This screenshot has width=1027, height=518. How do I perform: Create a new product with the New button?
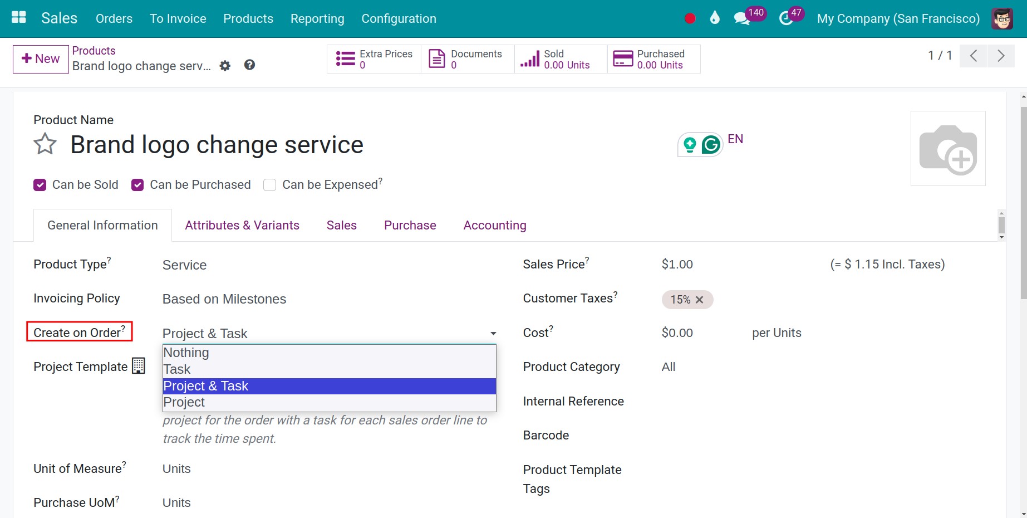click(x=40, y=58)
